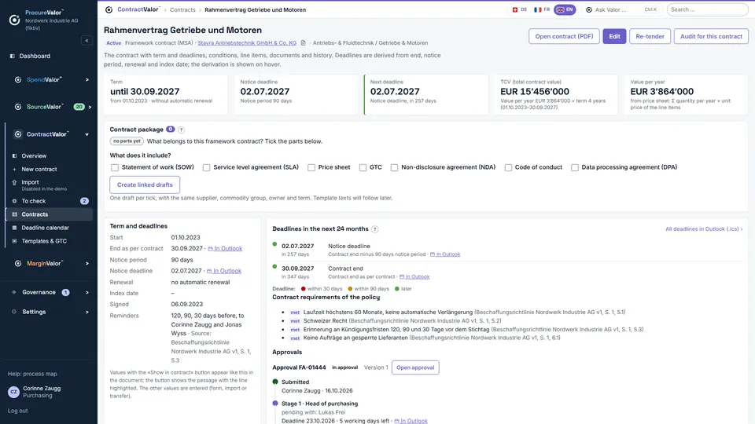Expand the SpendValor menu chevron
This screenshot has height=424, width=755.
87,80
